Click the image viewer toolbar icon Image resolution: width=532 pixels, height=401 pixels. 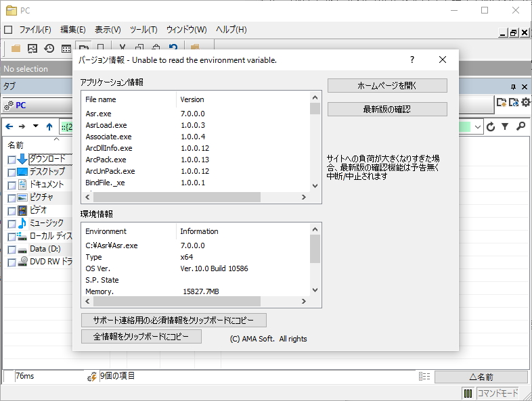click(32, 49)
